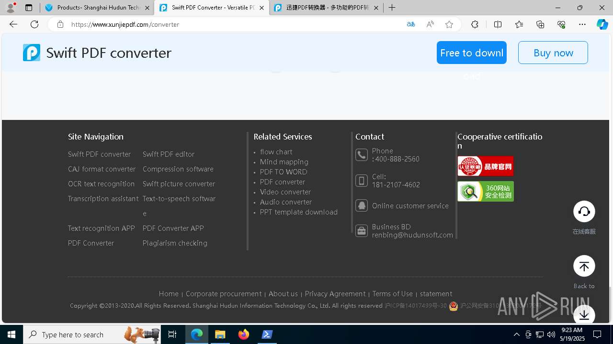Click the cell phone icon in Contact

[362, 181]
